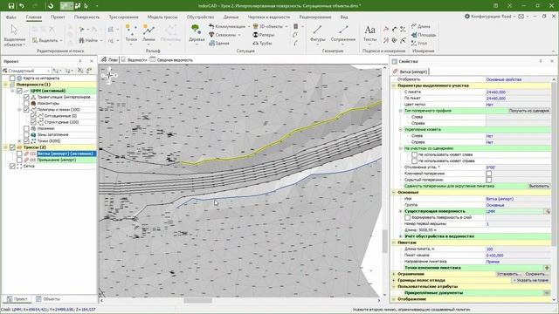
Task: Click the Длина пикета value field
Action: [x=518, y=249]
